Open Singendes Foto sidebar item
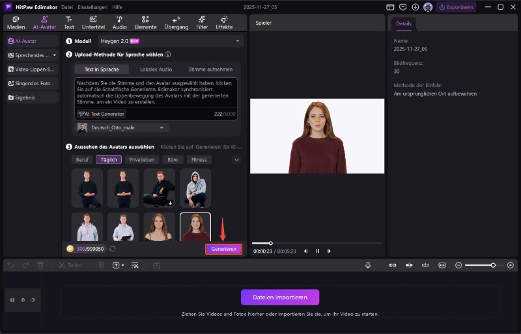This screenshot has width=521, height=334. [x=32, y=83]
